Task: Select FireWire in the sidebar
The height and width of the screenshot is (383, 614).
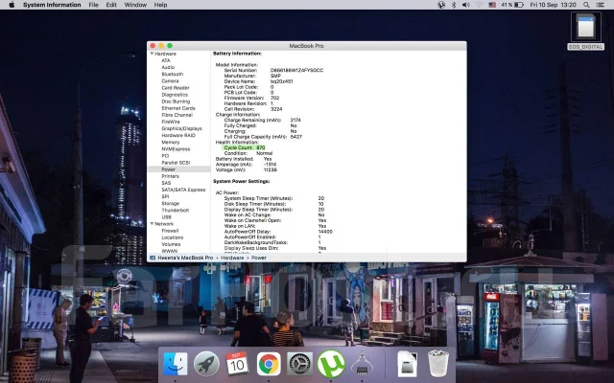Action: pos(171,122)
